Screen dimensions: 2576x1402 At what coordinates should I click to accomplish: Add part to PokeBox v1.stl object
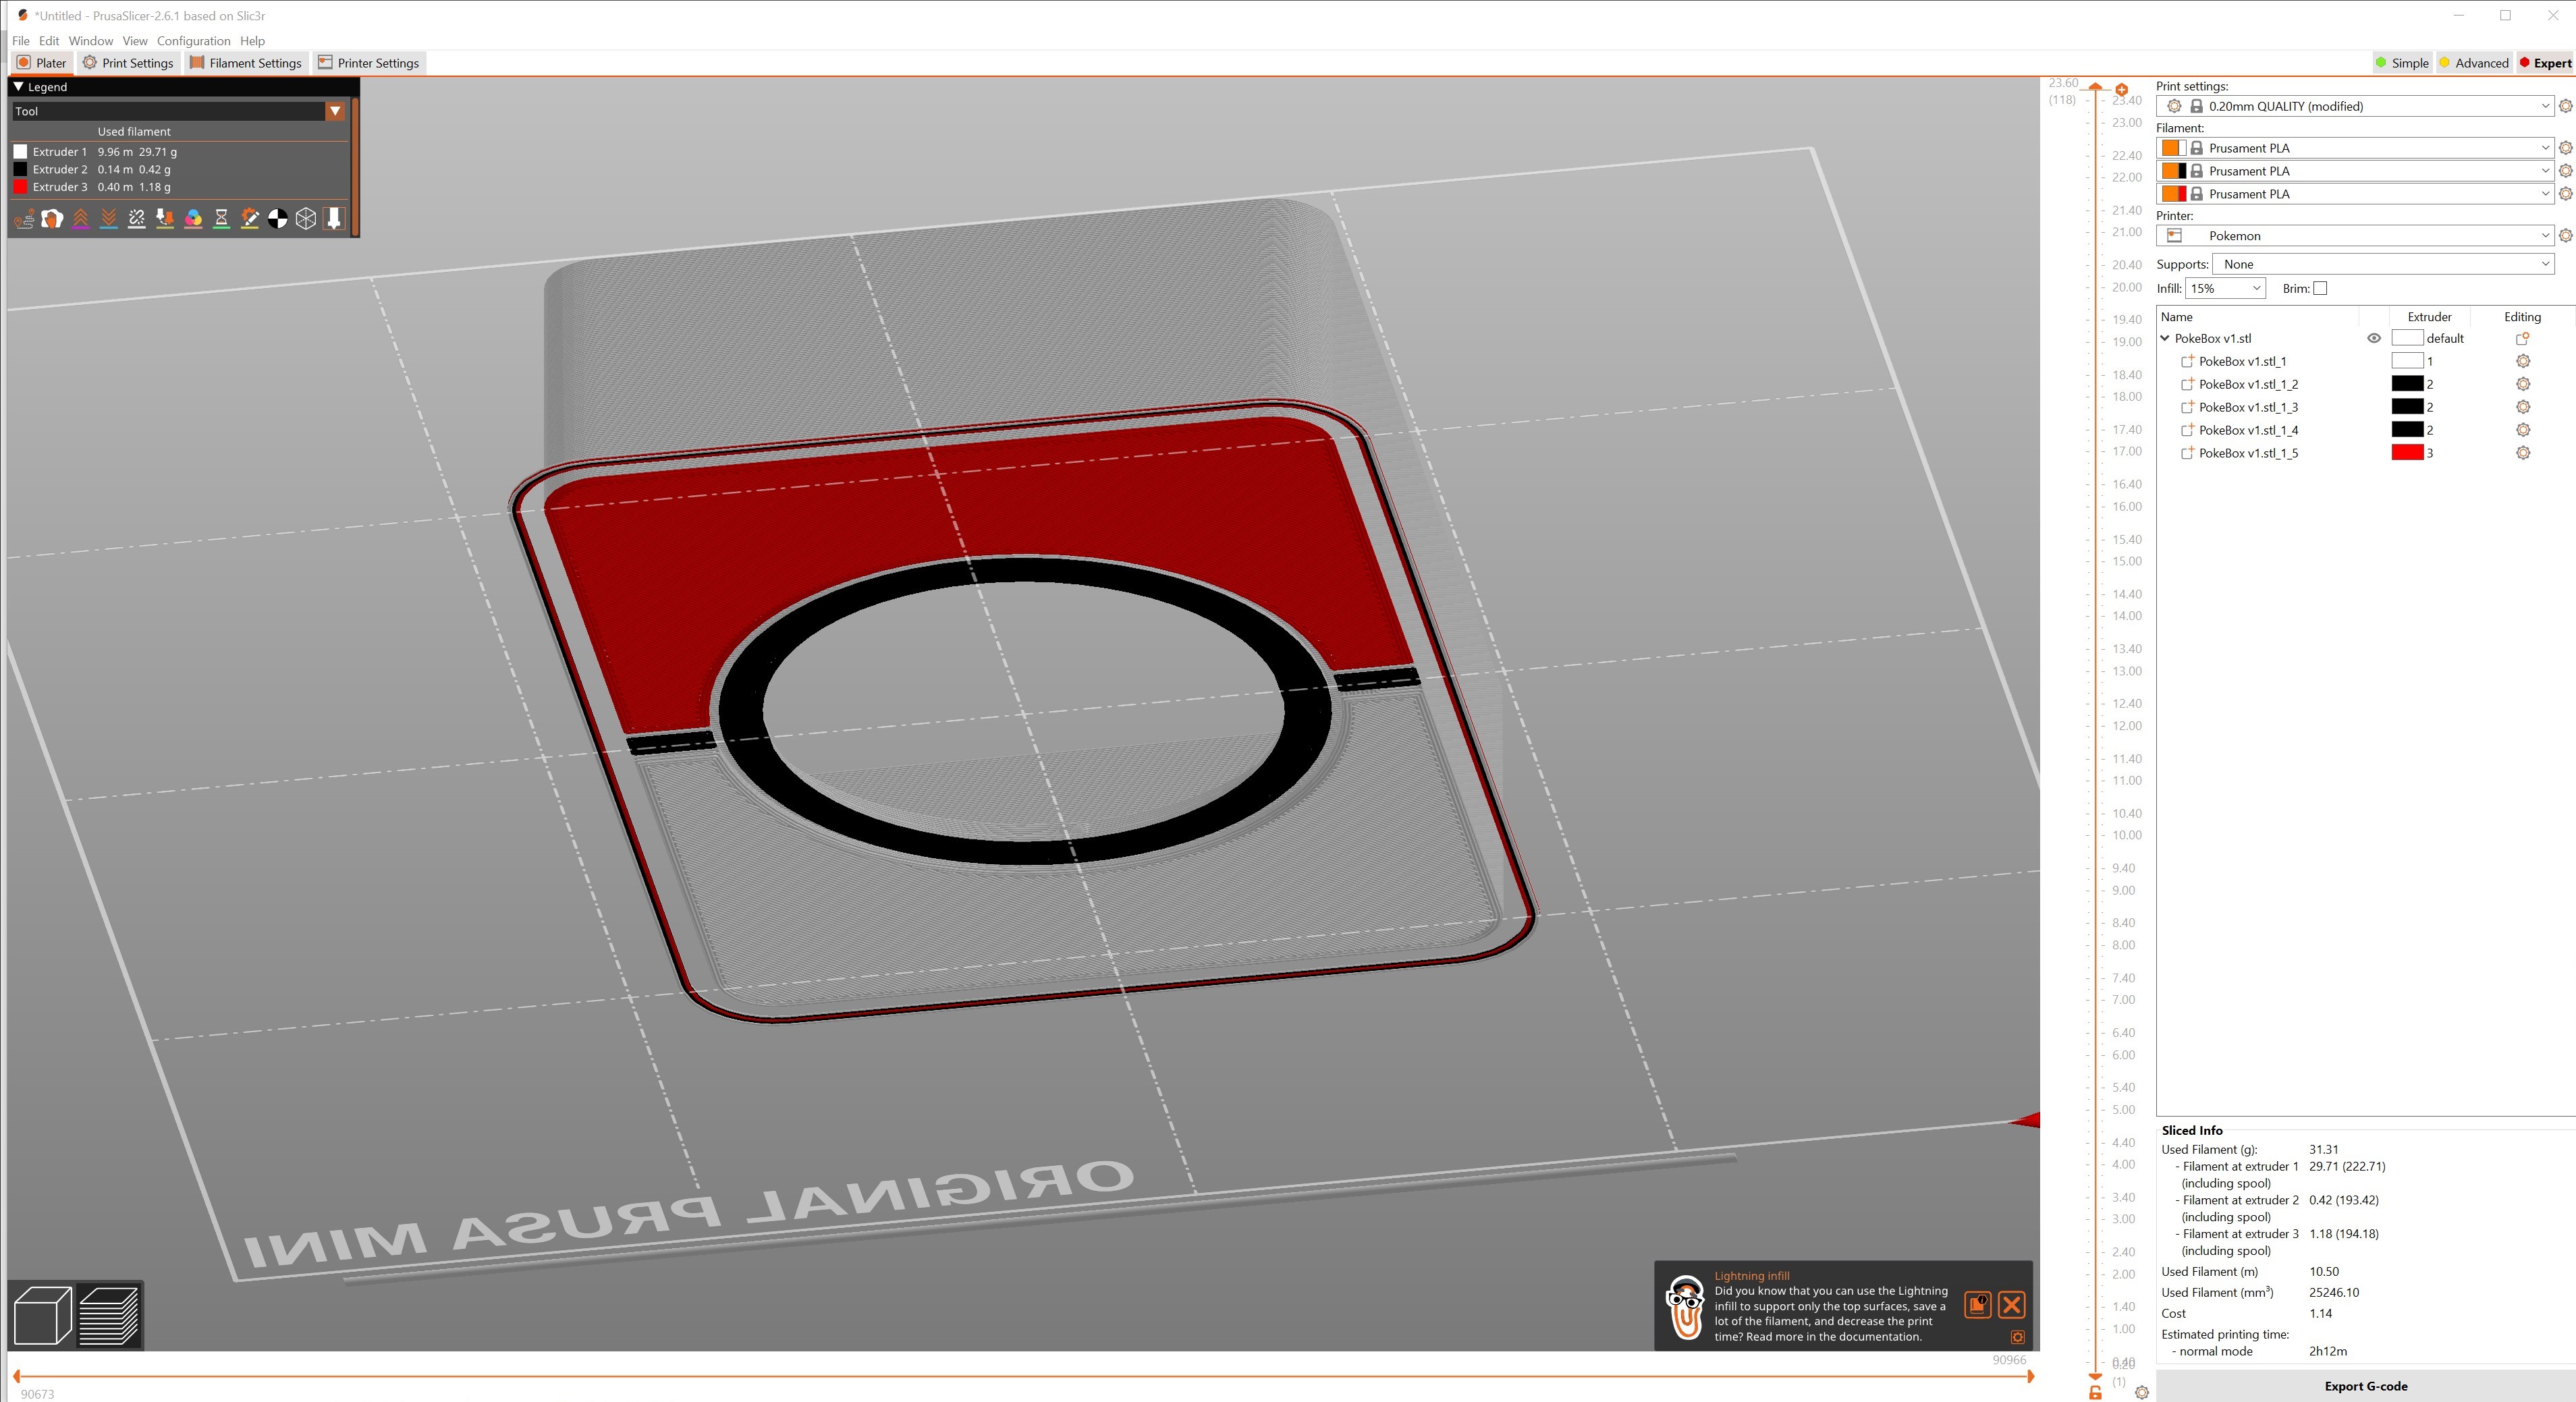(x=2522, y=338)
